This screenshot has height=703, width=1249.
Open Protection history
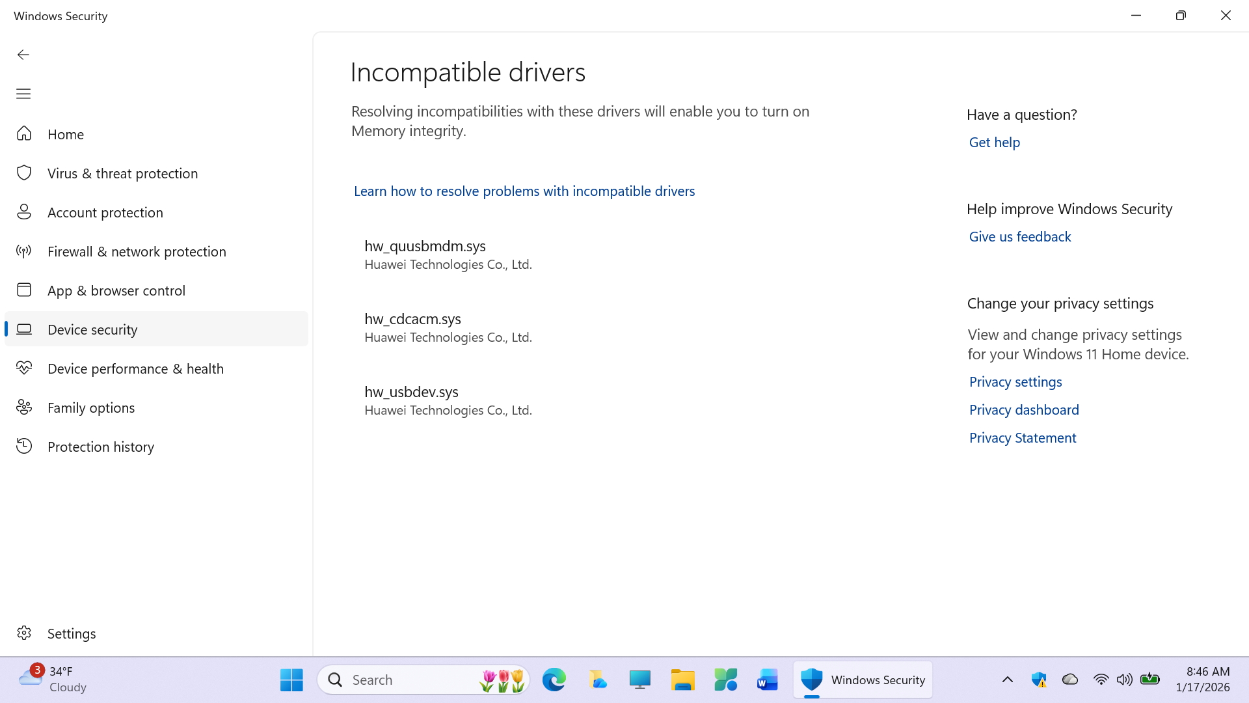coord(101,446)
